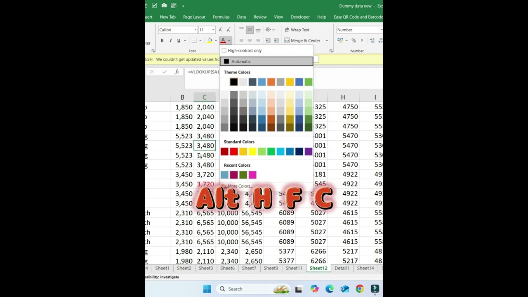The width and height of the screenshot is (528, 297).
Task: Click the Underline icon
Action: [x=179, y=40]
